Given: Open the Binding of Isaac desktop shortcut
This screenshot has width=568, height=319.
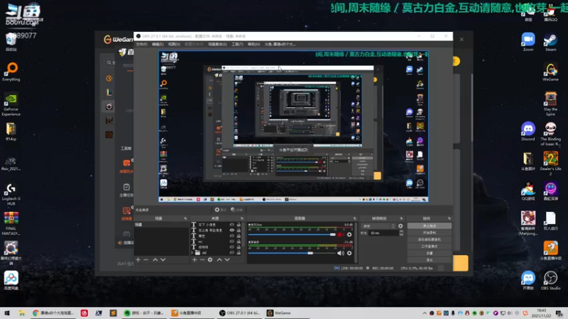Looking at the screenshot, I should [x=551, y=134].
